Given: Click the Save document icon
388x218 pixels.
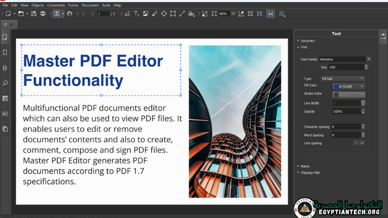Looking at the screenshot, I should 34,14.
